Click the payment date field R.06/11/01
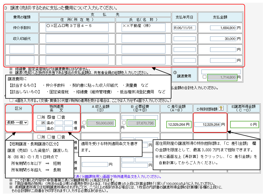This screenshot has width=267, height=195. point(184,28)
